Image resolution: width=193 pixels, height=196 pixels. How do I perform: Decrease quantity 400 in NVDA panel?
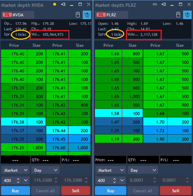coord(18,182)
